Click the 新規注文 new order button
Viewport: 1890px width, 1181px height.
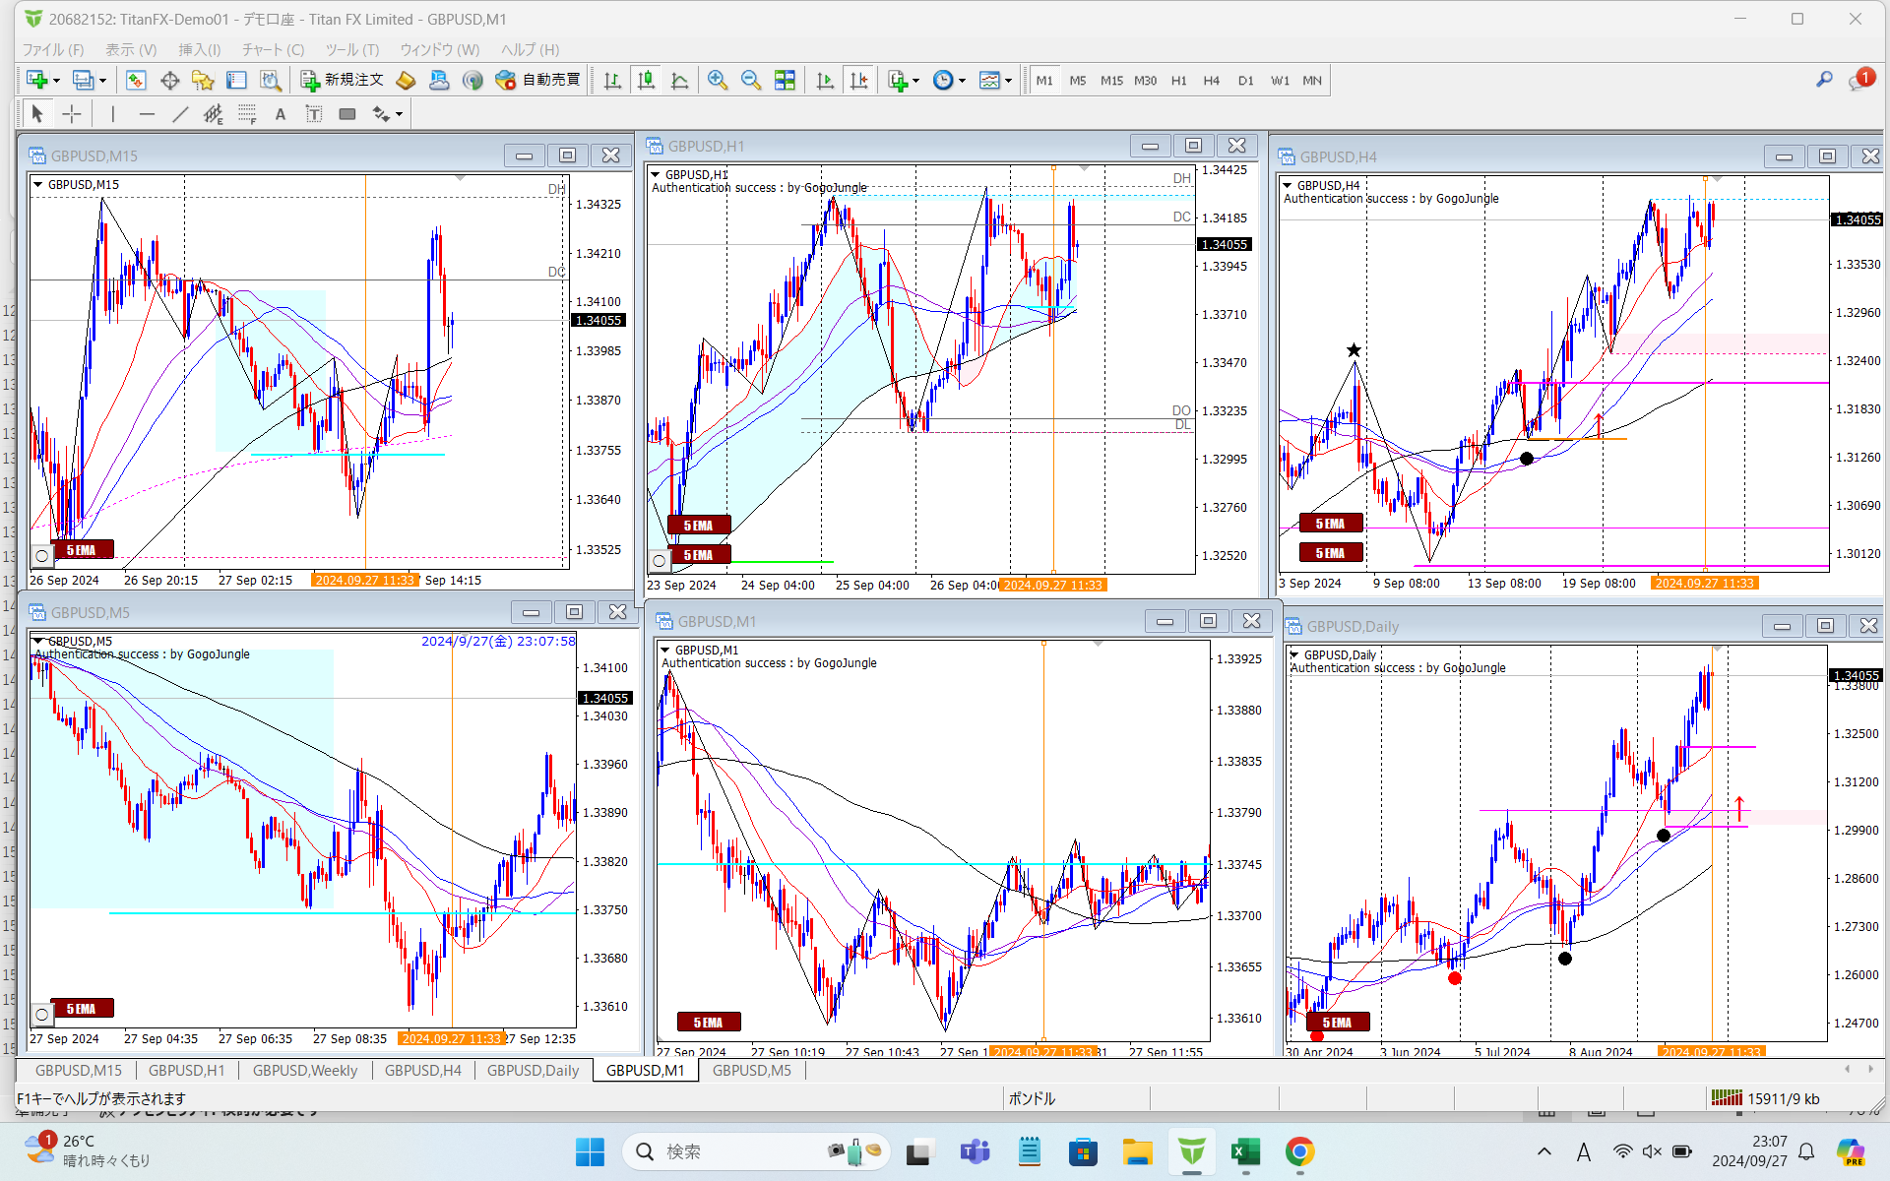342,81
